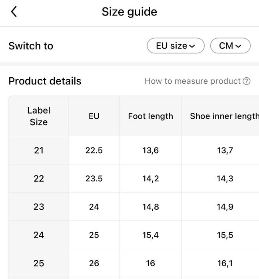Click foot length 14,2 cell
The width and height of the screenshot is (259, 279).
click(x=151, y=179)
